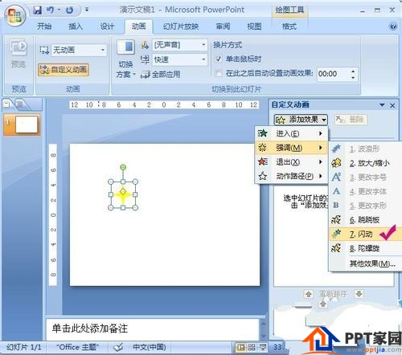Click the re-order down arrow icon
The image size is (402, 355).
click(x=359, y=294)
